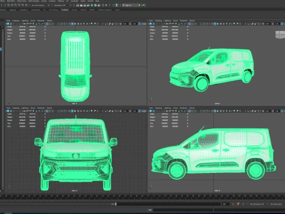Open the Panels menu of the persp panel
This screenshot has height=214, width=285.
point(192,21)
